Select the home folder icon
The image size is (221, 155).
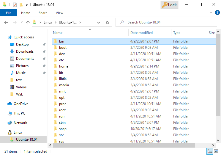click(55, 66)
